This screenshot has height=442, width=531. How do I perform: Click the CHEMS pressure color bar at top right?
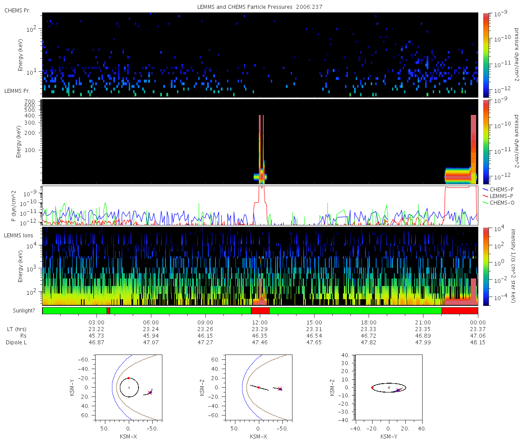pos(486,55)
